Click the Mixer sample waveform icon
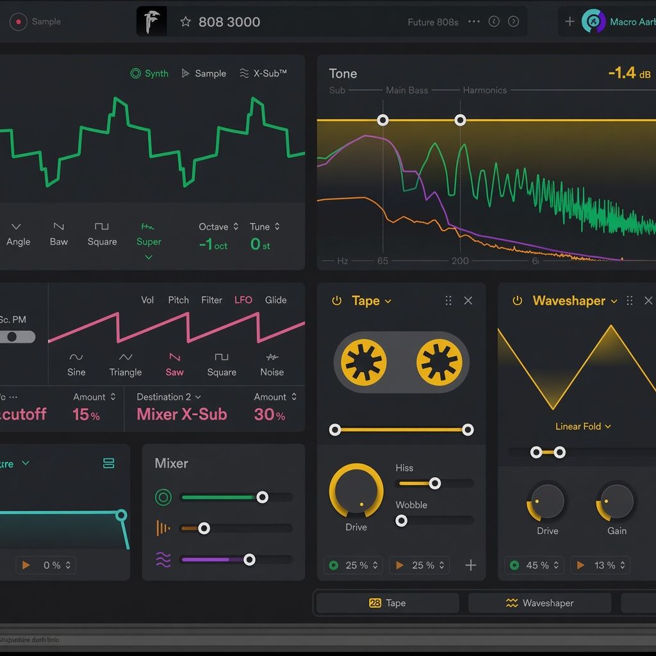Screen dimensions: 656x656 [x=163, y=529]
